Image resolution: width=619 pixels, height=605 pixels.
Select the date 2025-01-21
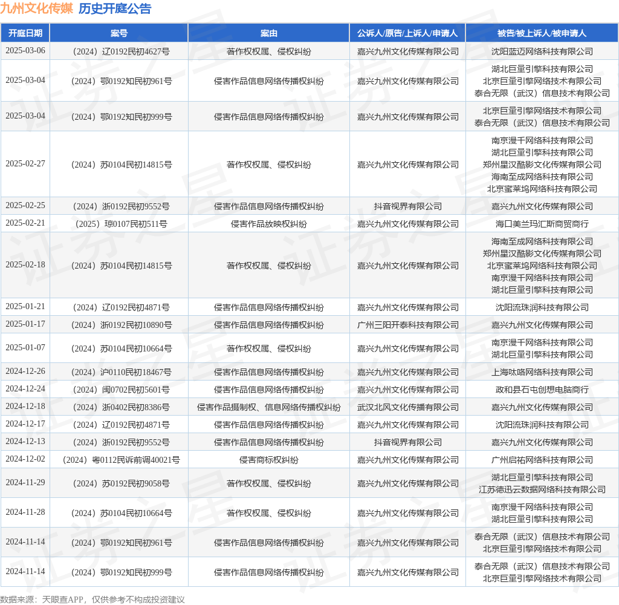pos(25,307)
